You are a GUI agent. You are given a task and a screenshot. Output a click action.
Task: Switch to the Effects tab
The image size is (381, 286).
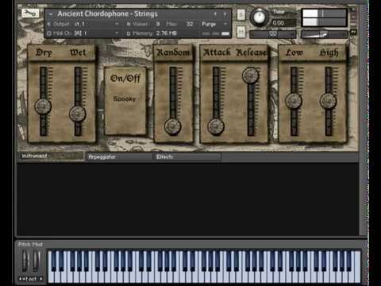tap(187, 157)
